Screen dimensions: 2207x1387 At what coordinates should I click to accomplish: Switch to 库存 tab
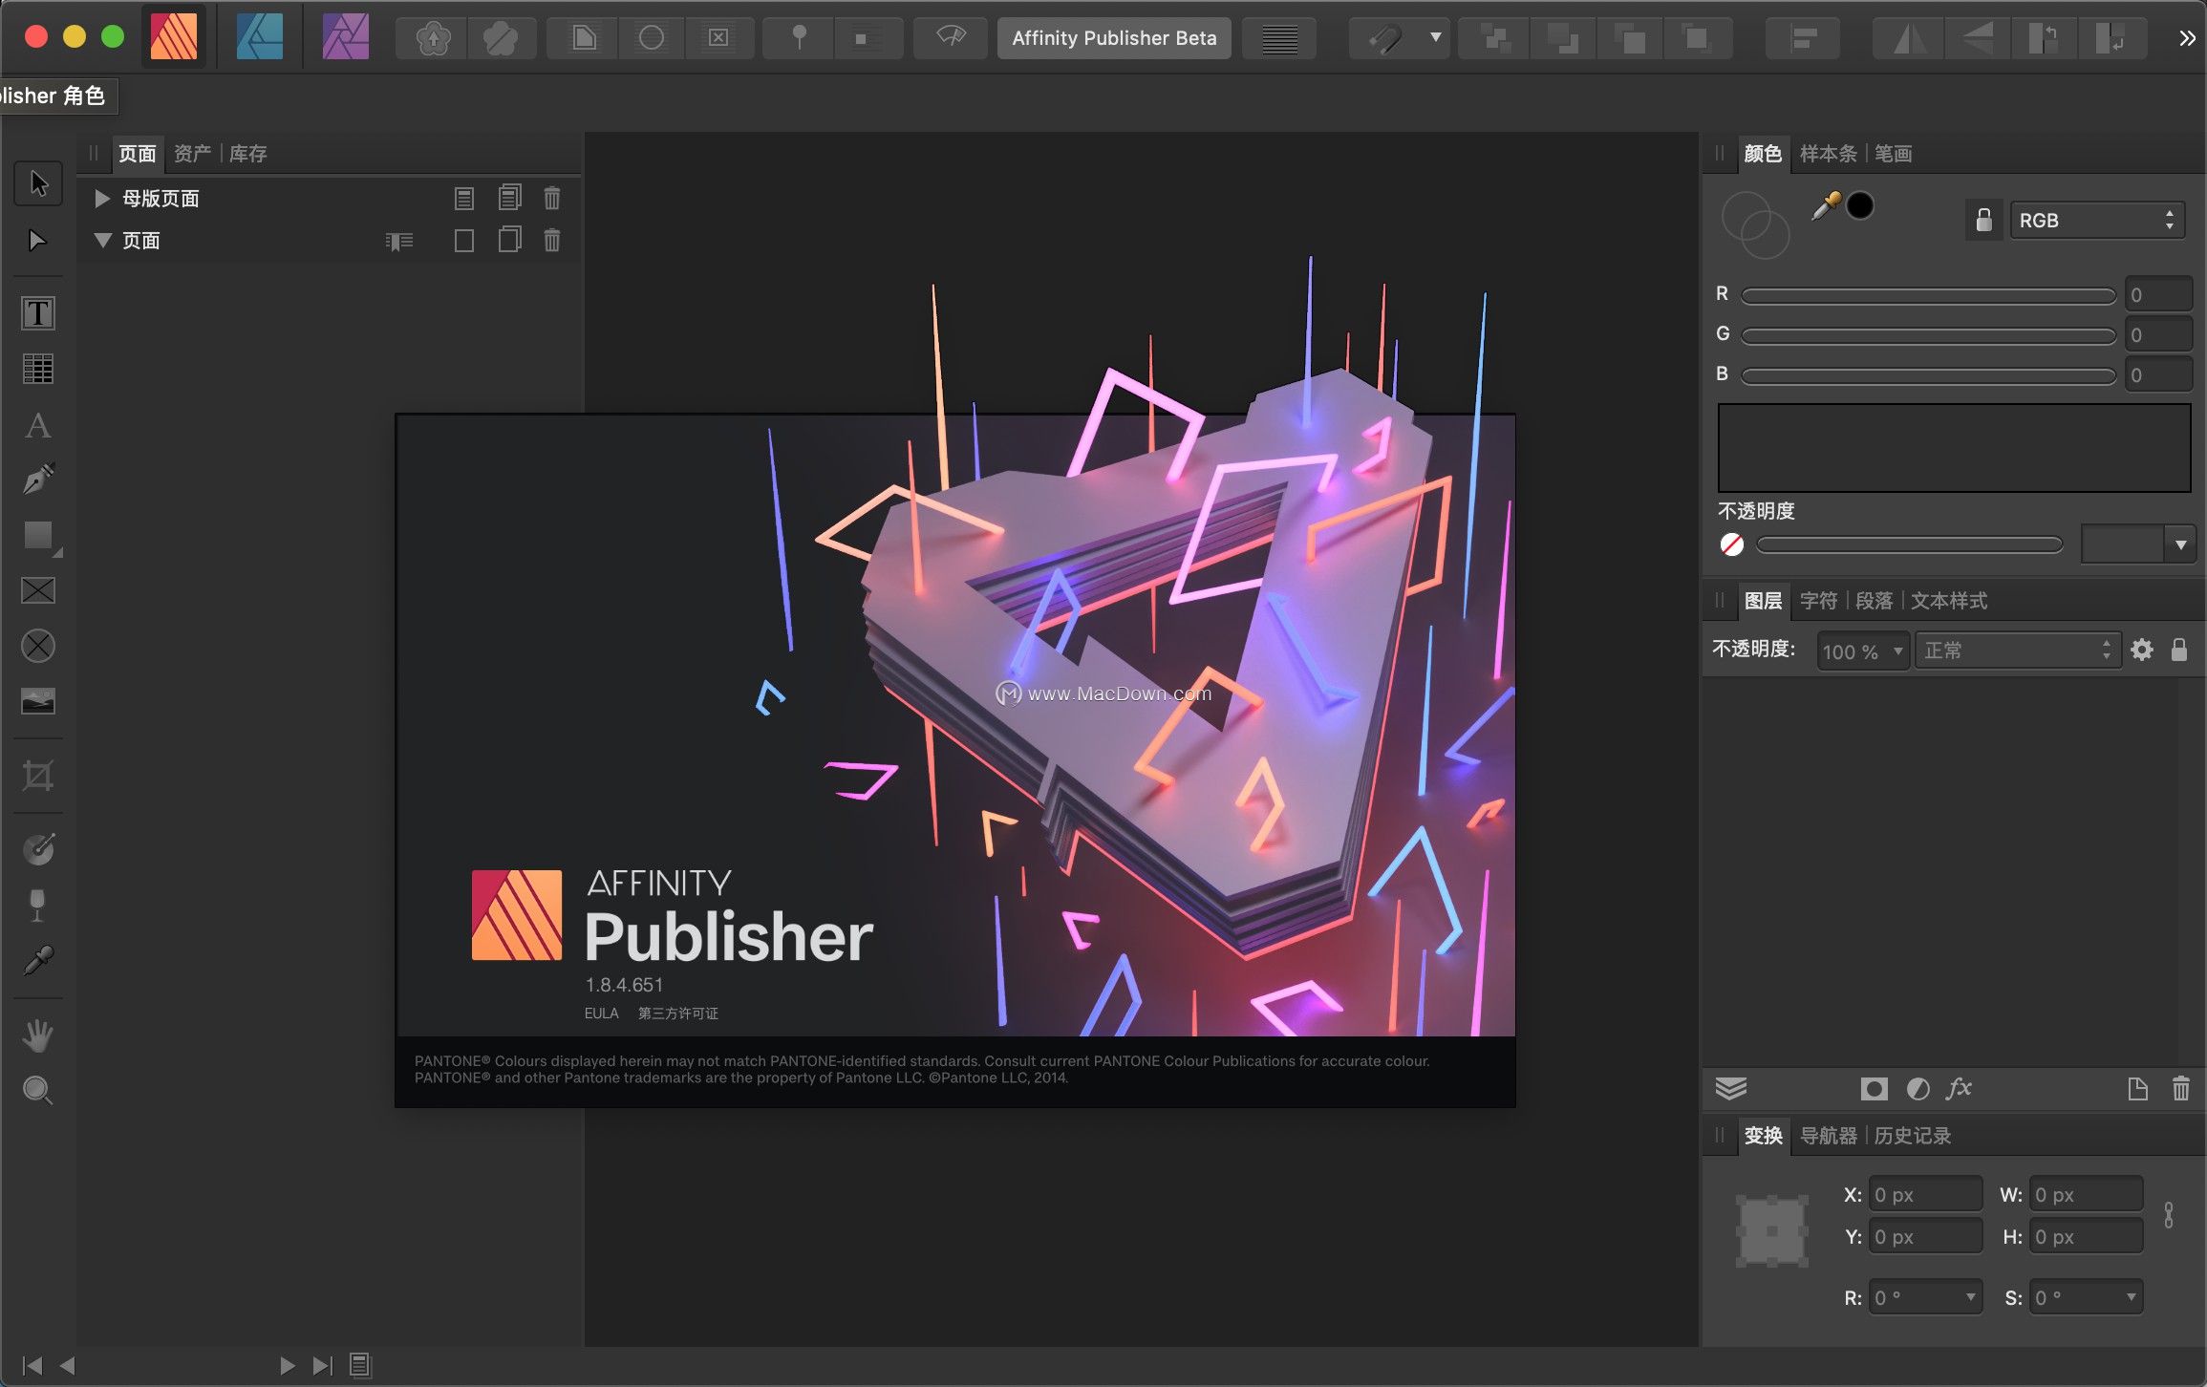pyautogui.click(x=248, y=154)
